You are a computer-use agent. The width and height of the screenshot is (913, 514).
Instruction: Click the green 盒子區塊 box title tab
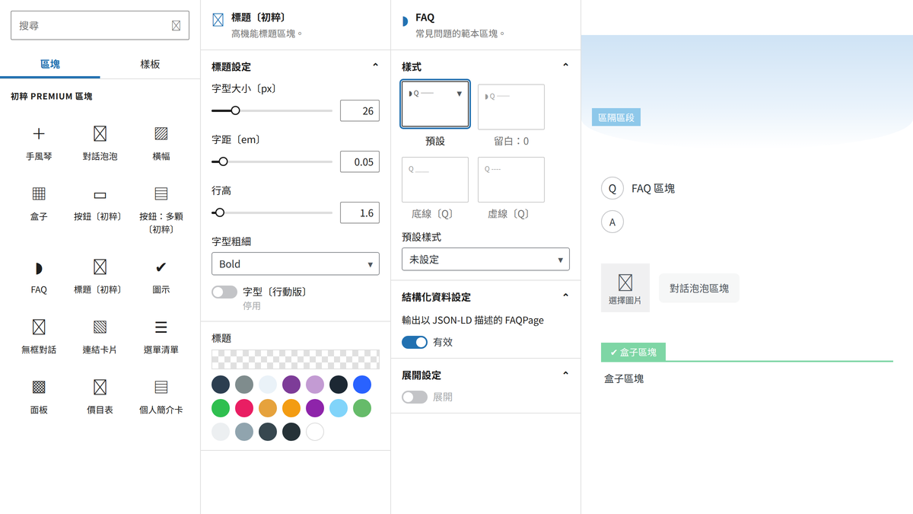[633, 353]
